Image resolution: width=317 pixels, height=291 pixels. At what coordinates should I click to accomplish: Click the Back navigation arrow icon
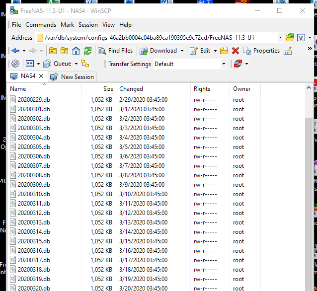15,51
